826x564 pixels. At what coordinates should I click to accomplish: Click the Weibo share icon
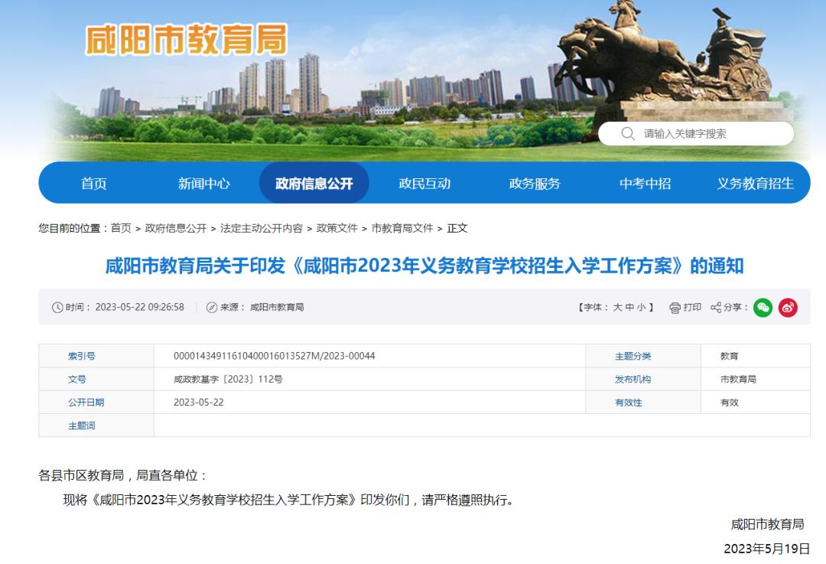tap(786, 307)
